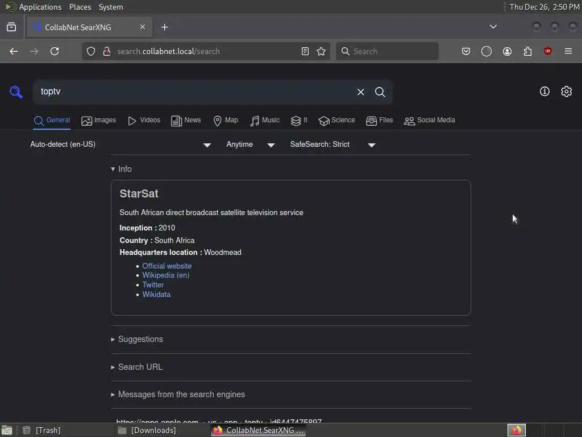582x437 pixels.
Task: Switch to the Science category
Action: pyautogui.click(x=336, y=121)
